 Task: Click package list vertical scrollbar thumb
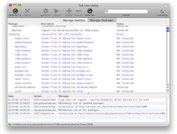[x=168, y=29]
